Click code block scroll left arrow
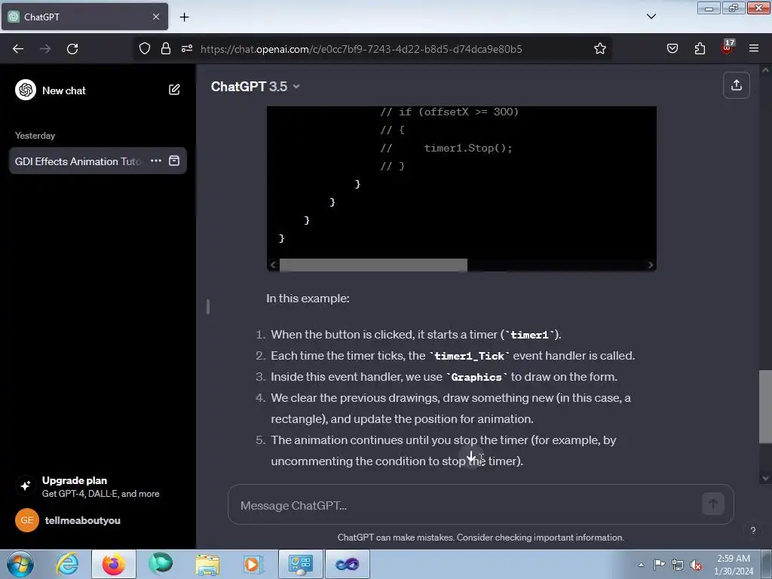The height and width of the screenshot is (579, 772). (x=273, y=265)
